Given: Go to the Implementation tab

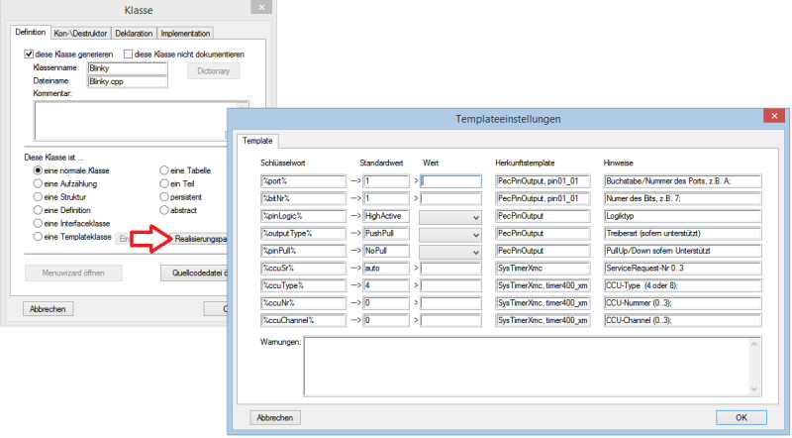Looking at the screenshot, I should (x=185, y=33).
